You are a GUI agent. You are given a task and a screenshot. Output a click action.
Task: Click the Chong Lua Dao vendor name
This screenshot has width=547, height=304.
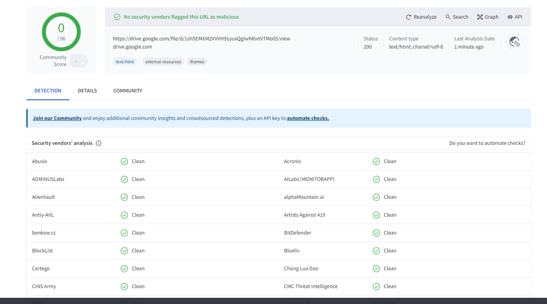(x=301, y=269)
